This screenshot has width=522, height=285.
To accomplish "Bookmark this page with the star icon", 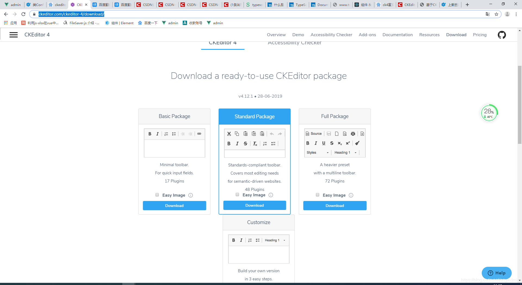I will [496, 14].
